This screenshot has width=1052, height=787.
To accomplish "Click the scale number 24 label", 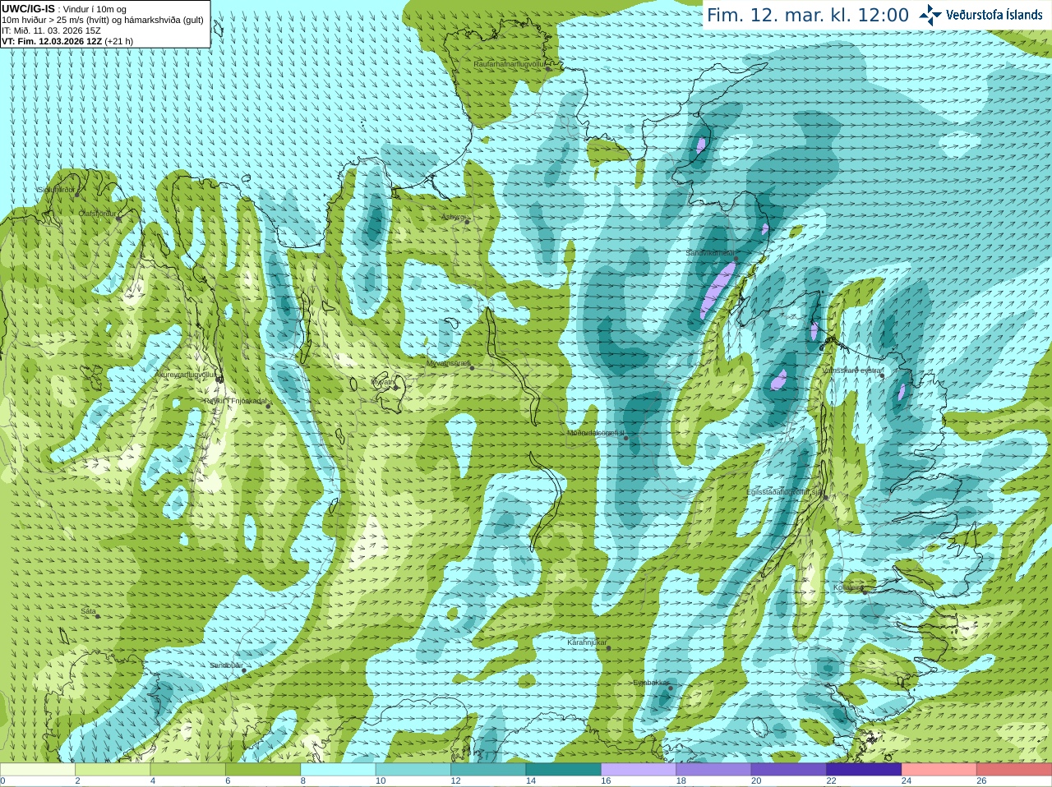I will [907, 781].
